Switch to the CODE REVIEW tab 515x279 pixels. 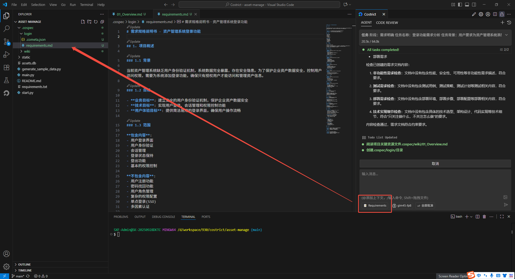(387, 23)
